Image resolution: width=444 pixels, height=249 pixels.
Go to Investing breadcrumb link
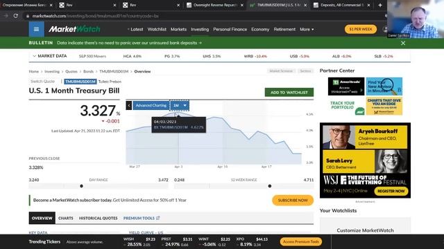52,71
